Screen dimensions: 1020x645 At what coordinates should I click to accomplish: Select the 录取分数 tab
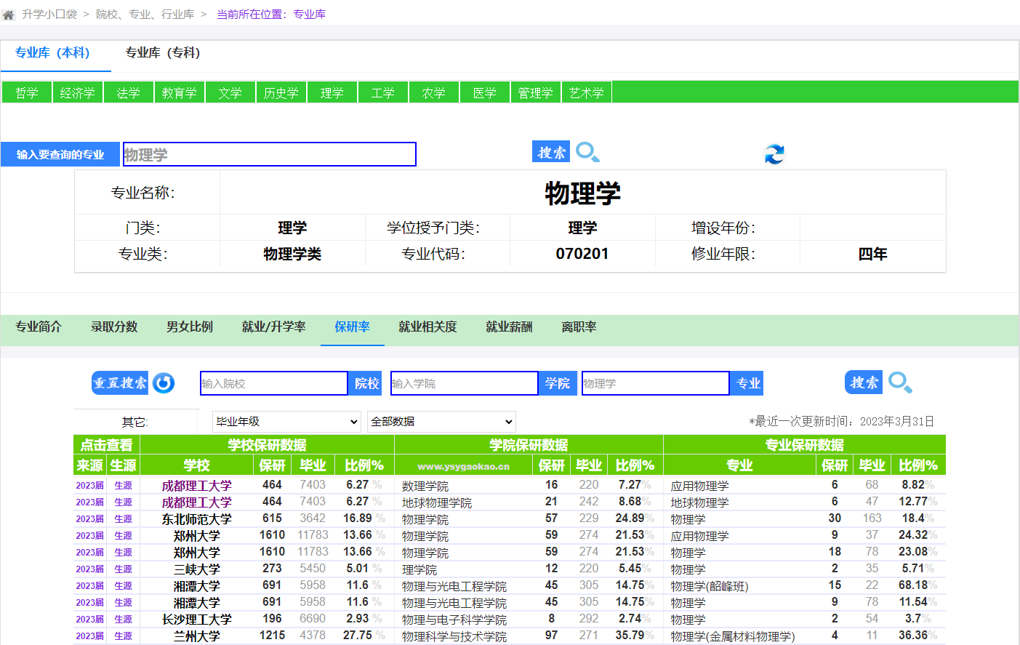pyautogui.click(x=114, y=327)
